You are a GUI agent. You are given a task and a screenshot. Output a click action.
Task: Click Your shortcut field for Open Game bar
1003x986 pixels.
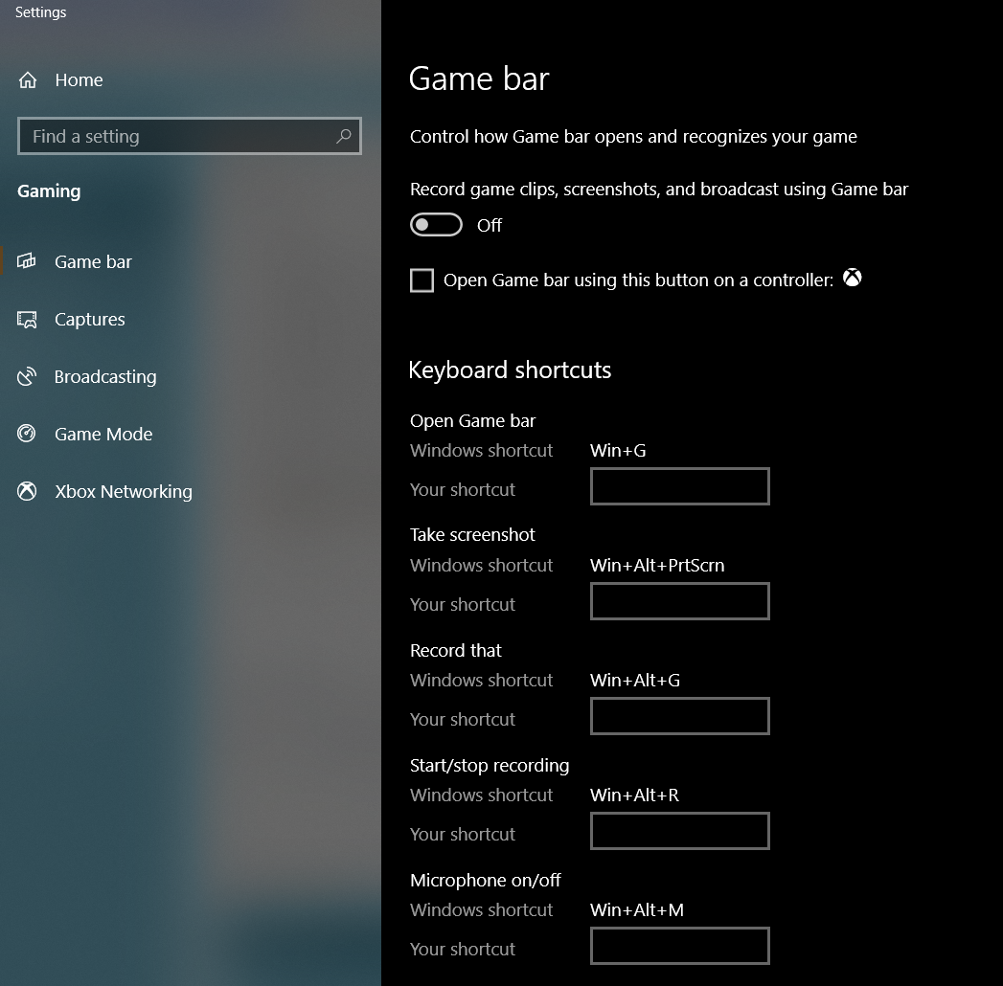click(679, 486)
